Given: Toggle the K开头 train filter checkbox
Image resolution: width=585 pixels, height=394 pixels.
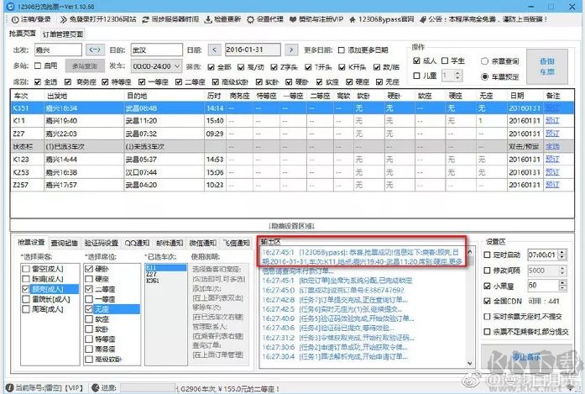Looking at the screenshot, I should pos(342,67).
